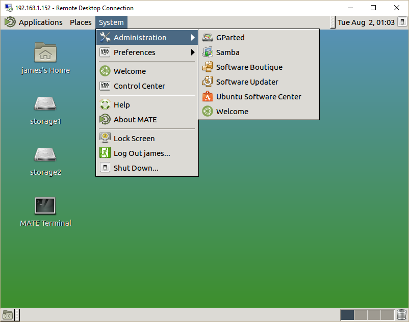Click Welcome icon in System menu
409x322 pixels.
point(105,71)
